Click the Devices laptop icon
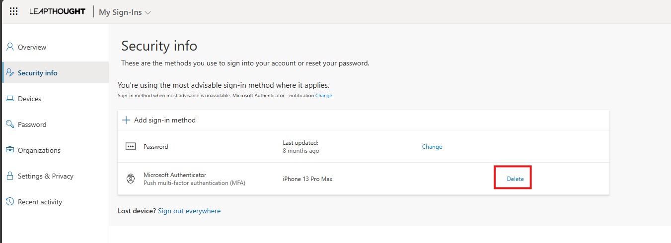The width and height of the screenshot is (671, 243). tap(9, 99)
